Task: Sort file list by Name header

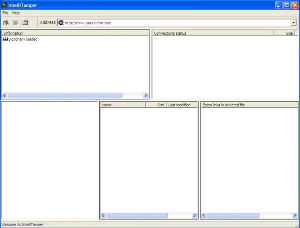Action: pos(123,105)
